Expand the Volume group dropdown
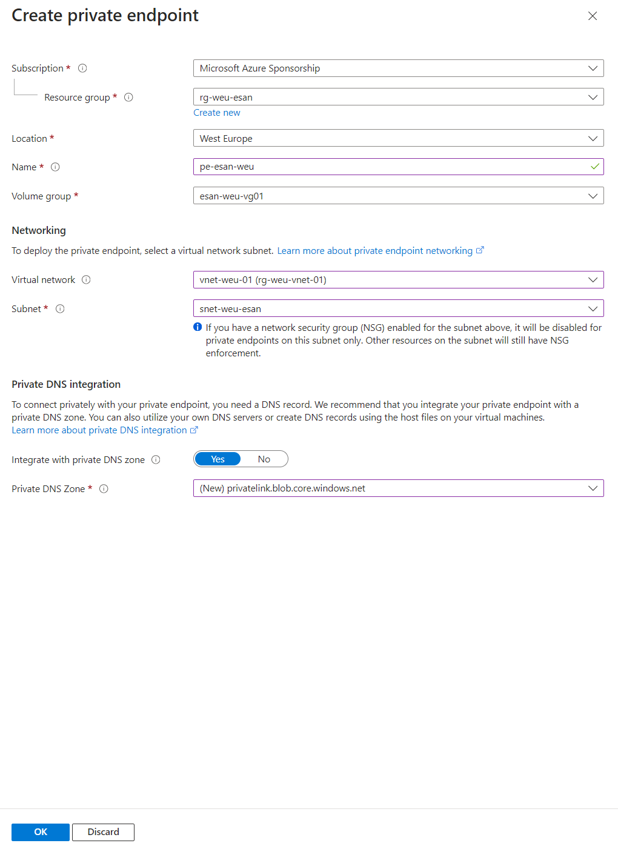 [x=398, y=196]
